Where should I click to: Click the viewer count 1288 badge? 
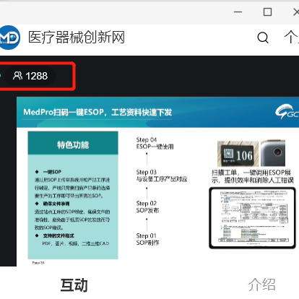click(30, 76)
